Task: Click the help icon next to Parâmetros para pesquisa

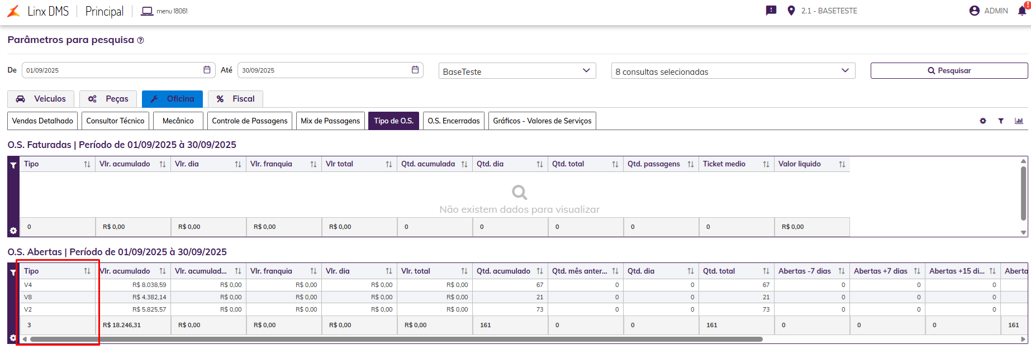Action: tap(141, 40)
